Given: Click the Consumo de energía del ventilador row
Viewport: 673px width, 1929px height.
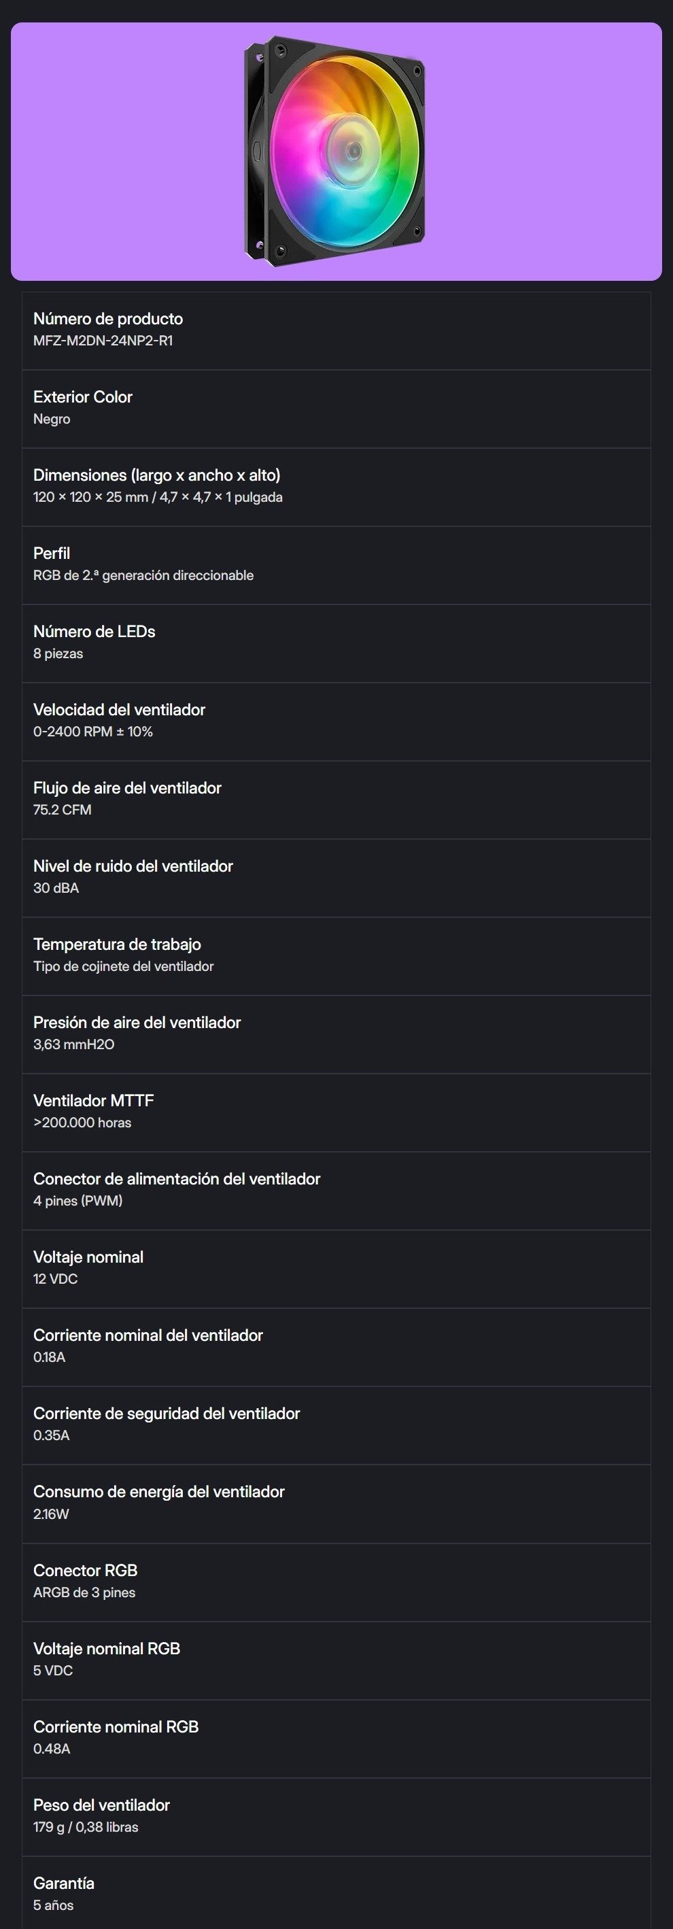Looking at the screenshot, I should pos(336,1503).
